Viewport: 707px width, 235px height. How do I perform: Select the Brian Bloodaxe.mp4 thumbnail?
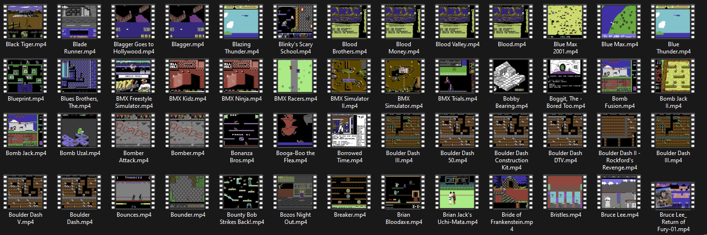click(x=404, y=192)
